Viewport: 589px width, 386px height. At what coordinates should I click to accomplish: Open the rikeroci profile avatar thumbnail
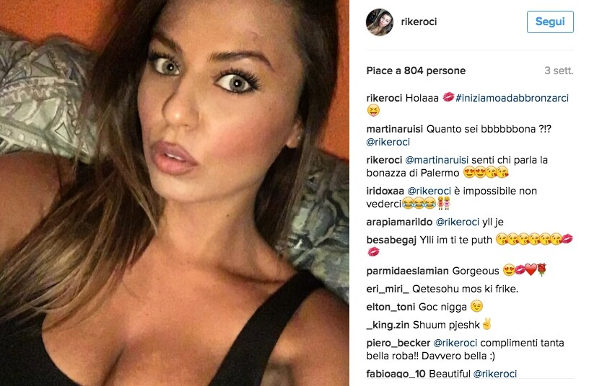click(x=380, y=22)
